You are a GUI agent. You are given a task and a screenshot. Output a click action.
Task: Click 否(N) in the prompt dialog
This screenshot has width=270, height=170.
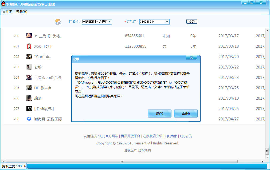tap(186, 114)
